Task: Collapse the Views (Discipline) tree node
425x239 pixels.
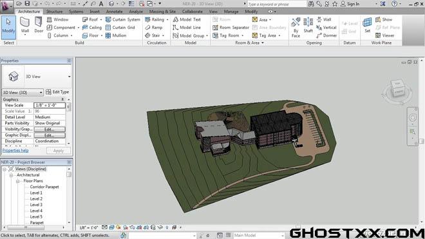Action: pyautogui.click(x=5, y=169)
